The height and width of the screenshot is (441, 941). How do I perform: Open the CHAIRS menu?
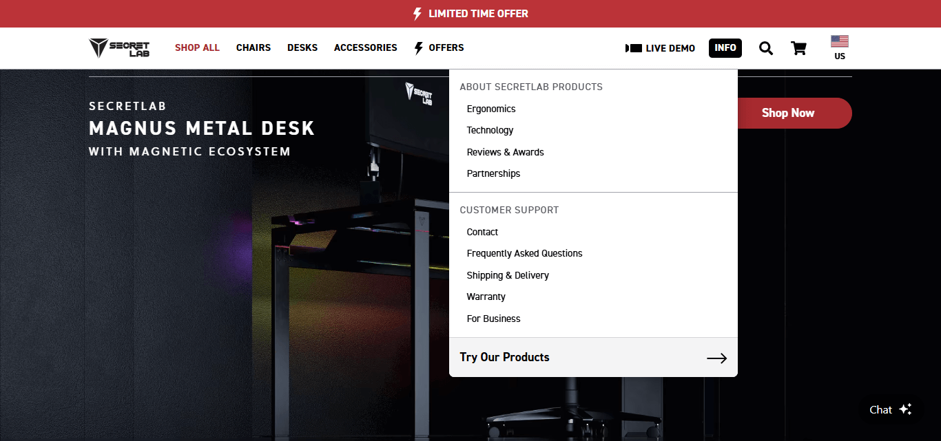point(254,48)
